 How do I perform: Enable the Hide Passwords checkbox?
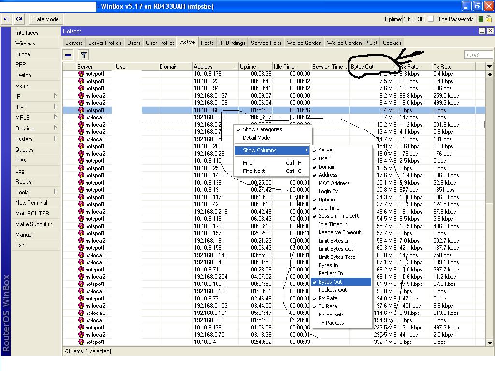[431, 19]
